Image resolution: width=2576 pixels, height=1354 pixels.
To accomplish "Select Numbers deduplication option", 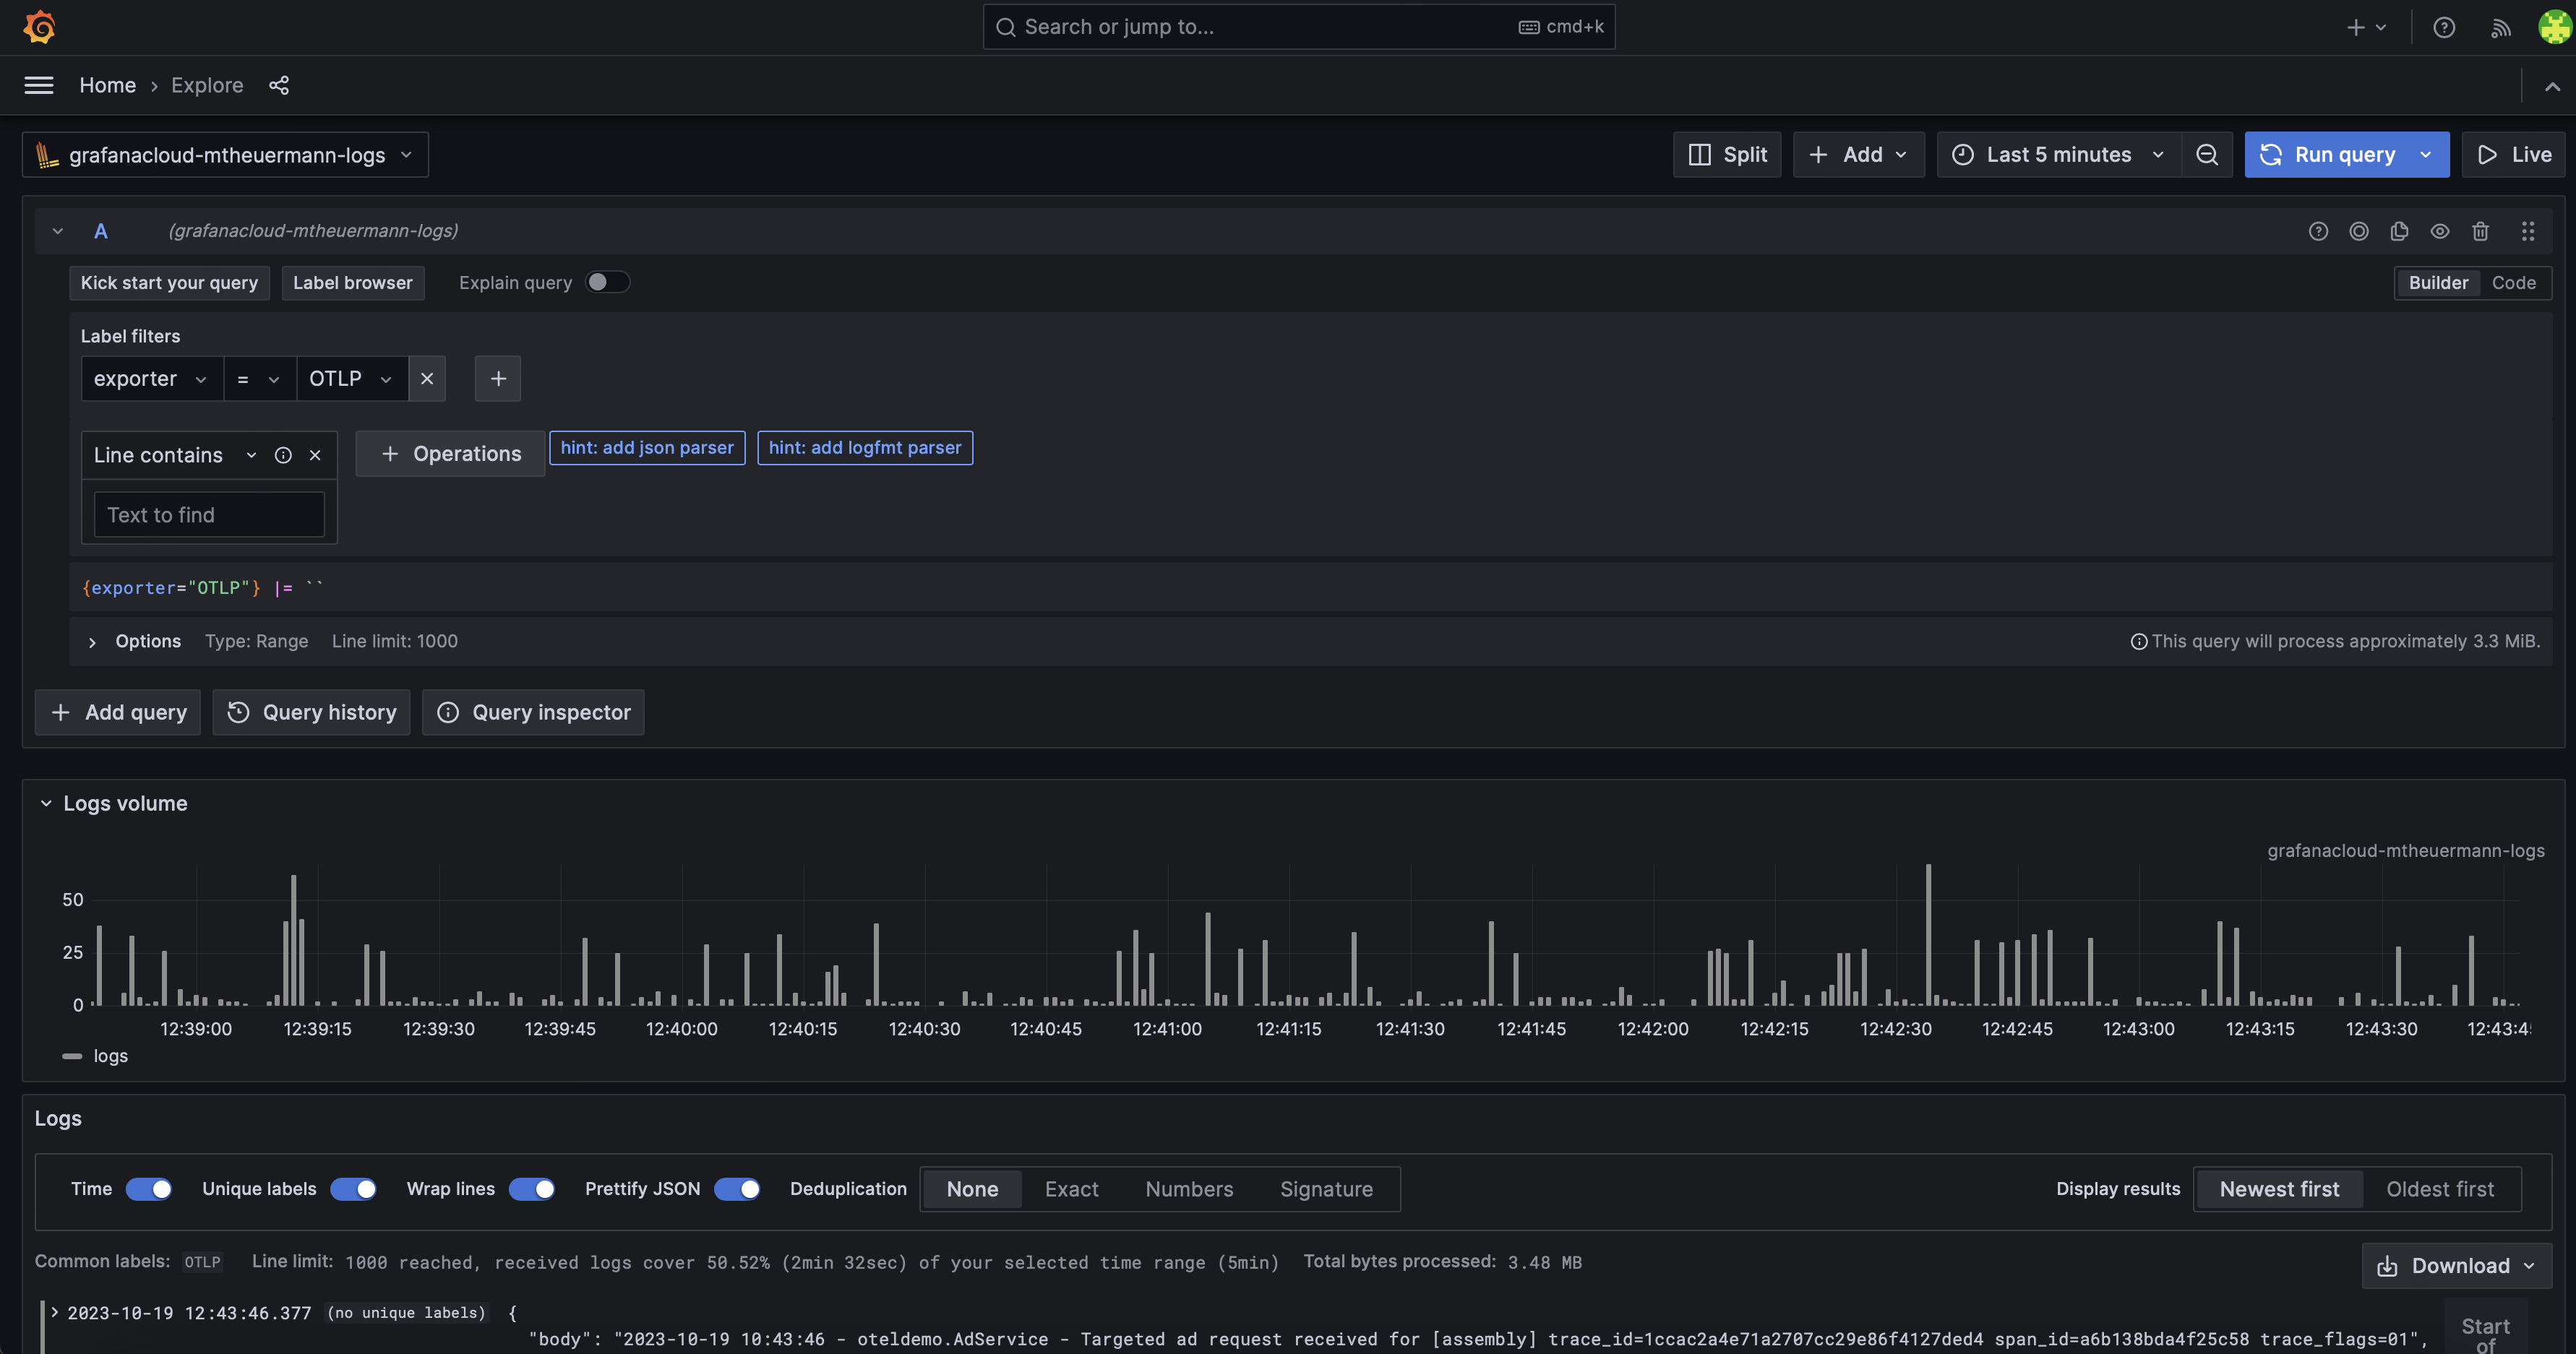I will click(x=1189, y=1188).
